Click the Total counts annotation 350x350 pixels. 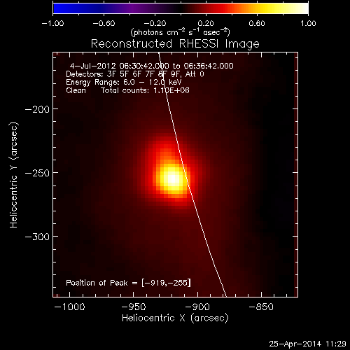(x=145, y=90)
